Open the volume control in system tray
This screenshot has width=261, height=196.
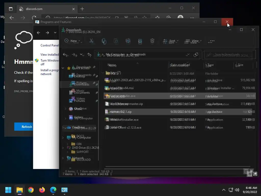(x=237, y=190)
